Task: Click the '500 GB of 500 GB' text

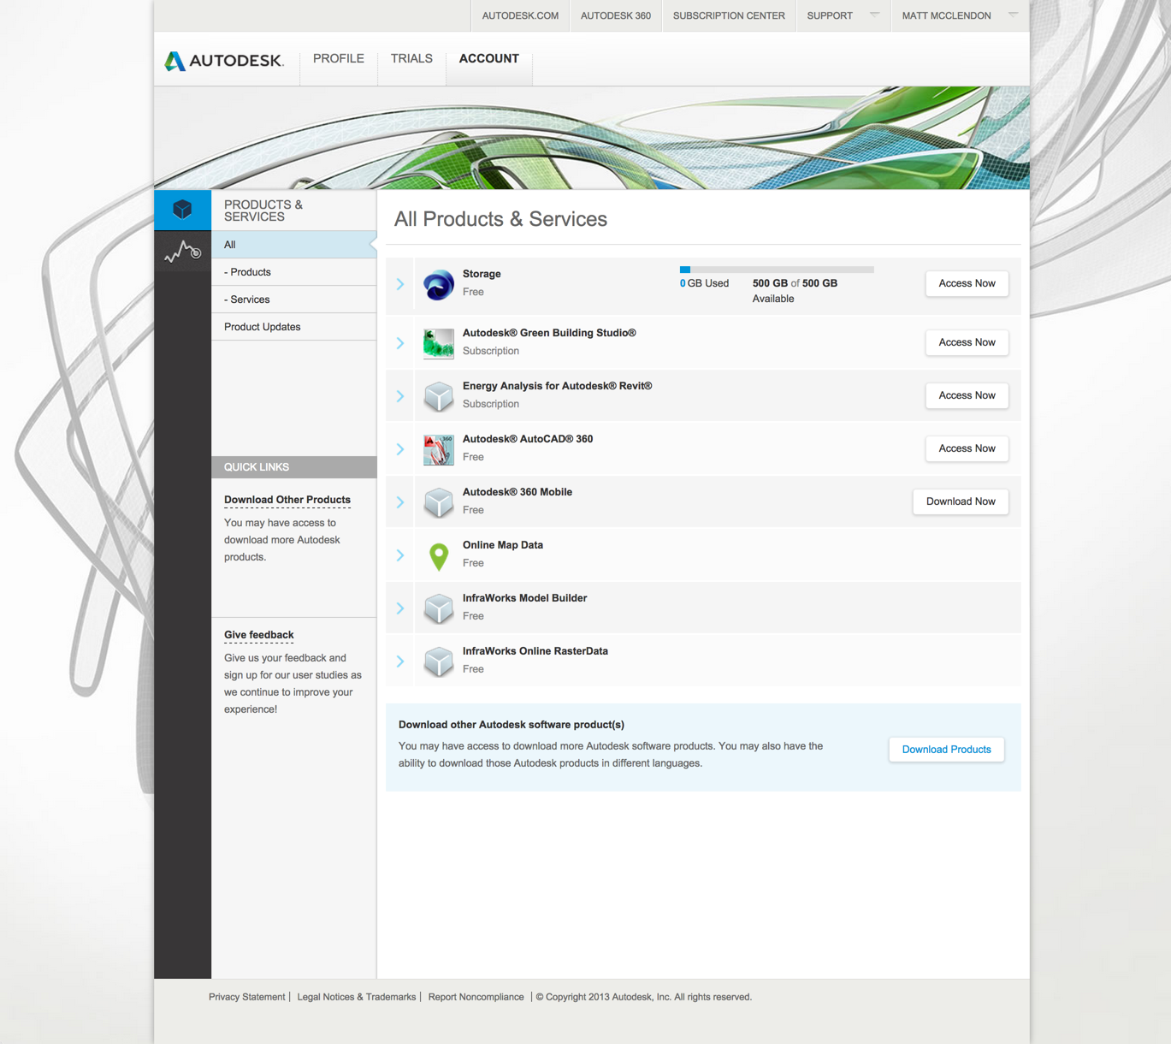Action: coord(795,283)
